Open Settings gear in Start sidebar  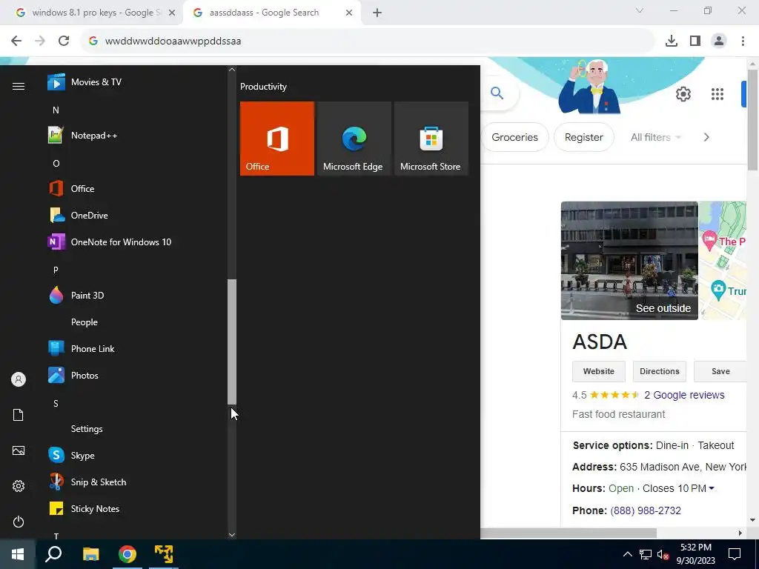(19, 486)
